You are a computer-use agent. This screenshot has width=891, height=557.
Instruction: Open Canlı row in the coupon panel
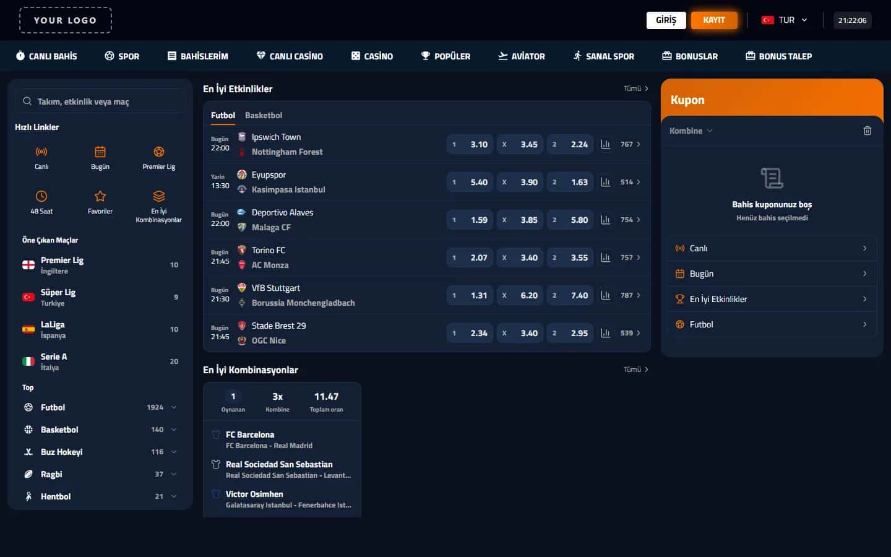772,248
